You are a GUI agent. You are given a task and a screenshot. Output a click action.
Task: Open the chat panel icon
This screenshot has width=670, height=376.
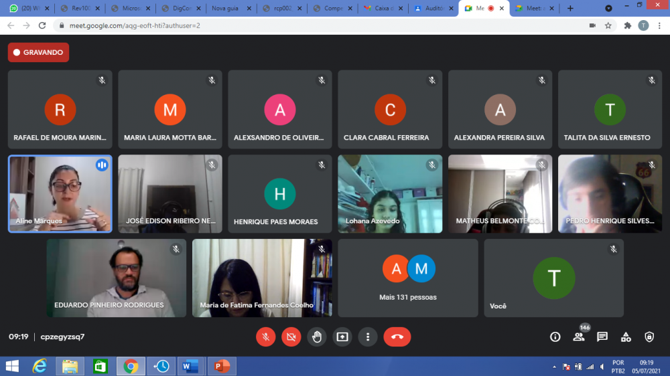point(602,337)
